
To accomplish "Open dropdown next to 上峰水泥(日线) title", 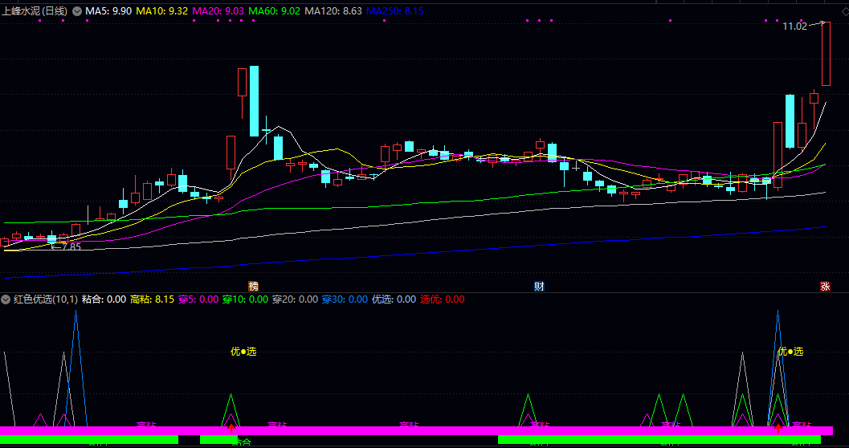I will pyautogui.click(x=77, y=11).
